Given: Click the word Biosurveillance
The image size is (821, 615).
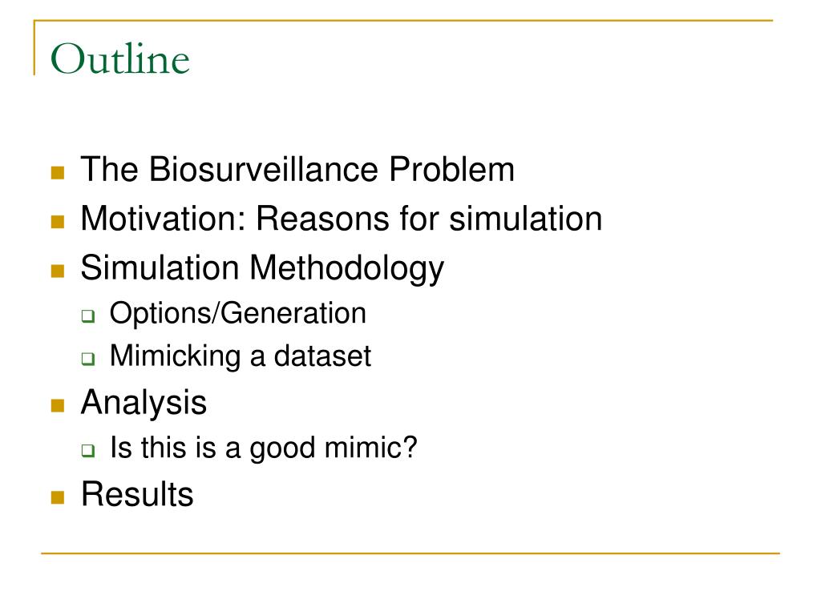Looking at the screenshot, I should 263,170.
